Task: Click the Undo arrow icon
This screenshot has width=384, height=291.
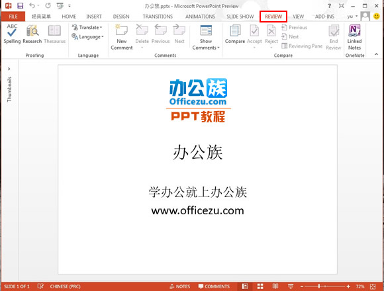Action: (x=32, y=5)
